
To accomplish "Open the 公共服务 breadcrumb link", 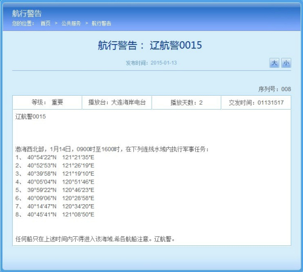I will tap(71, 24).
